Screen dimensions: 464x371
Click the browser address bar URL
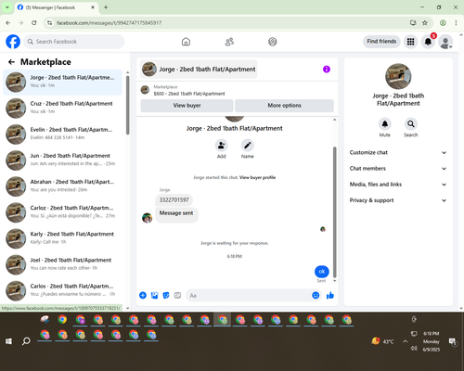[109, 23]
